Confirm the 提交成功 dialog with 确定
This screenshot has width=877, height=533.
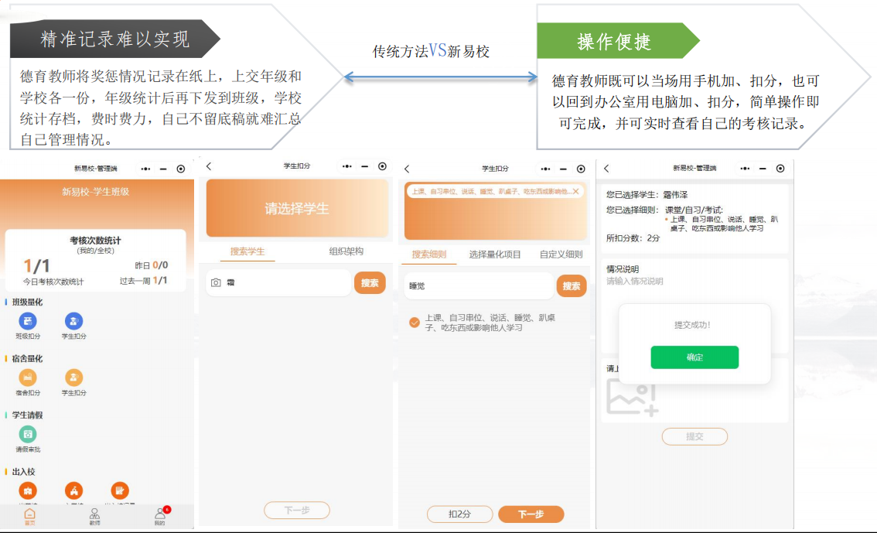[x=694, y=357]
